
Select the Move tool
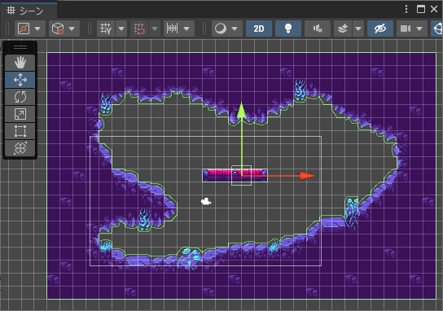[x=20, y=80]
